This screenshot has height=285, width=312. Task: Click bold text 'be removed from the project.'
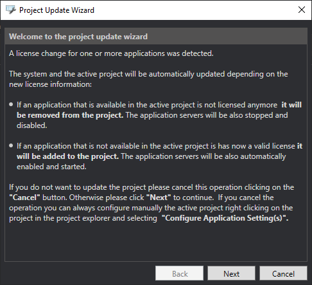pyautogui.click(x=70, y=115)
